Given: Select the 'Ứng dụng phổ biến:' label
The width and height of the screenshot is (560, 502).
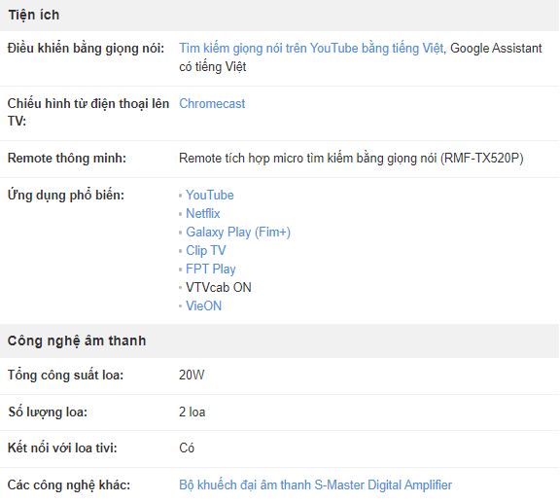Looking at the screenshot, I should [x=66, y=196].
